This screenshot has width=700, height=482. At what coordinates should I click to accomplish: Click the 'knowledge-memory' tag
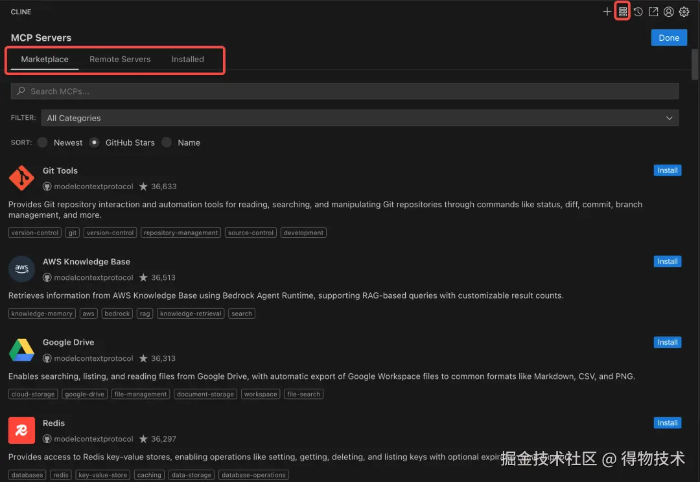click(x=42, y=314)
